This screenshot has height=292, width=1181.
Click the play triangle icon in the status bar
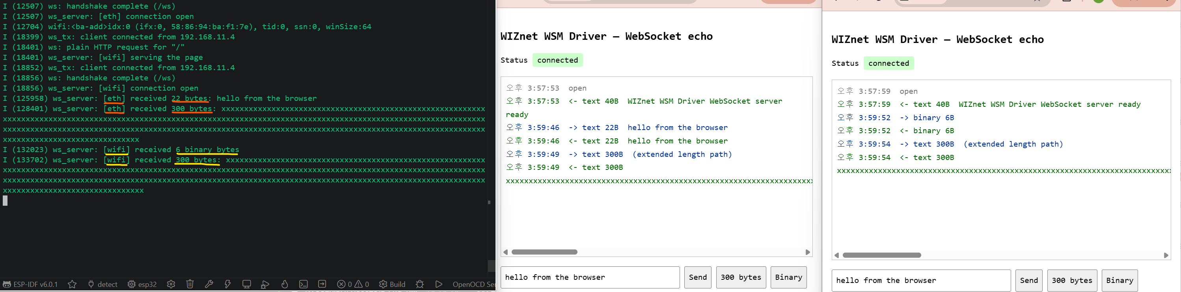(439, 284)
